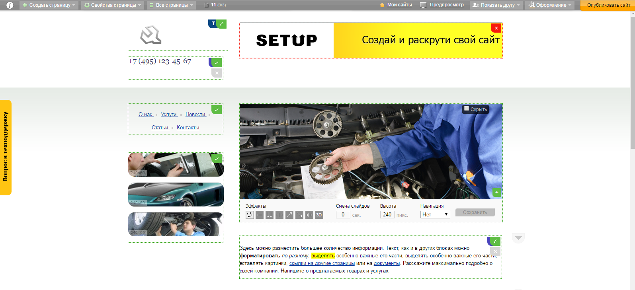Click the mechanic under car thumbnail
The width and height of the screenshot is (635, 290).
pos(176,224)
